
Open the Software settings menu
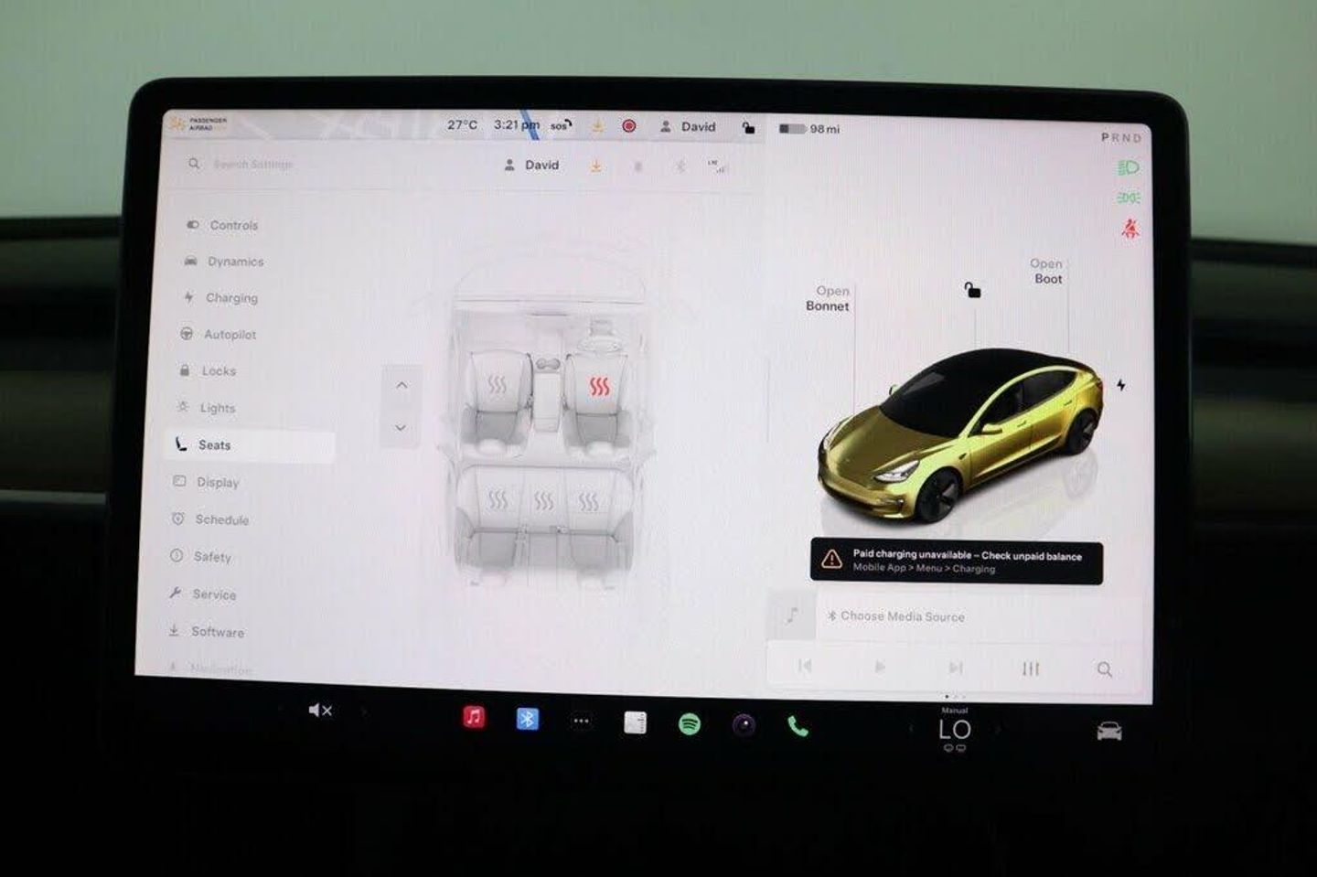pyautogui.click(x=207, y=632)
